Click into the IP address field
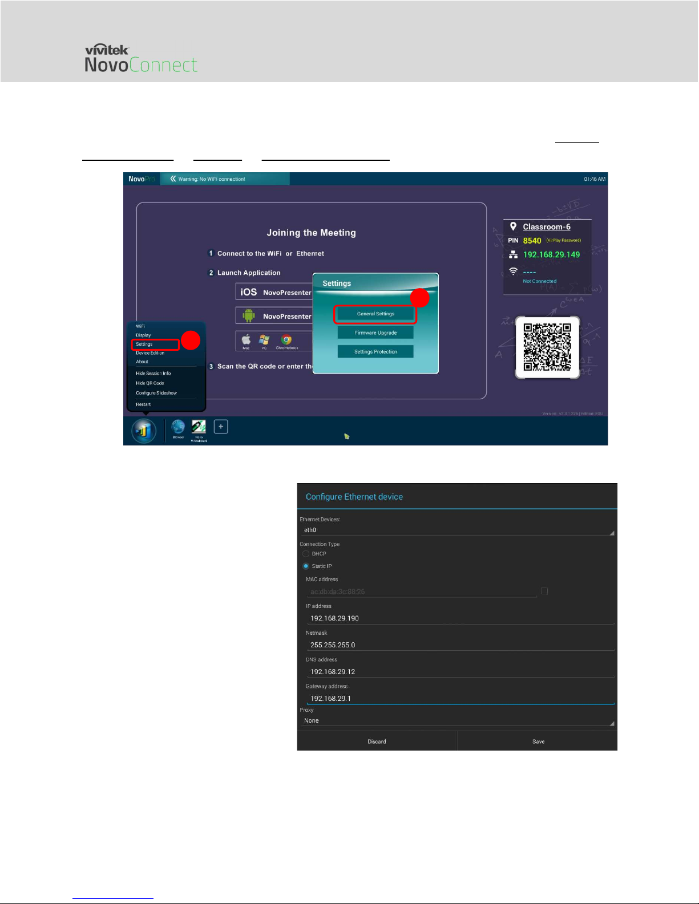Viewport: 699px width, 904px height. click(460, 618)
